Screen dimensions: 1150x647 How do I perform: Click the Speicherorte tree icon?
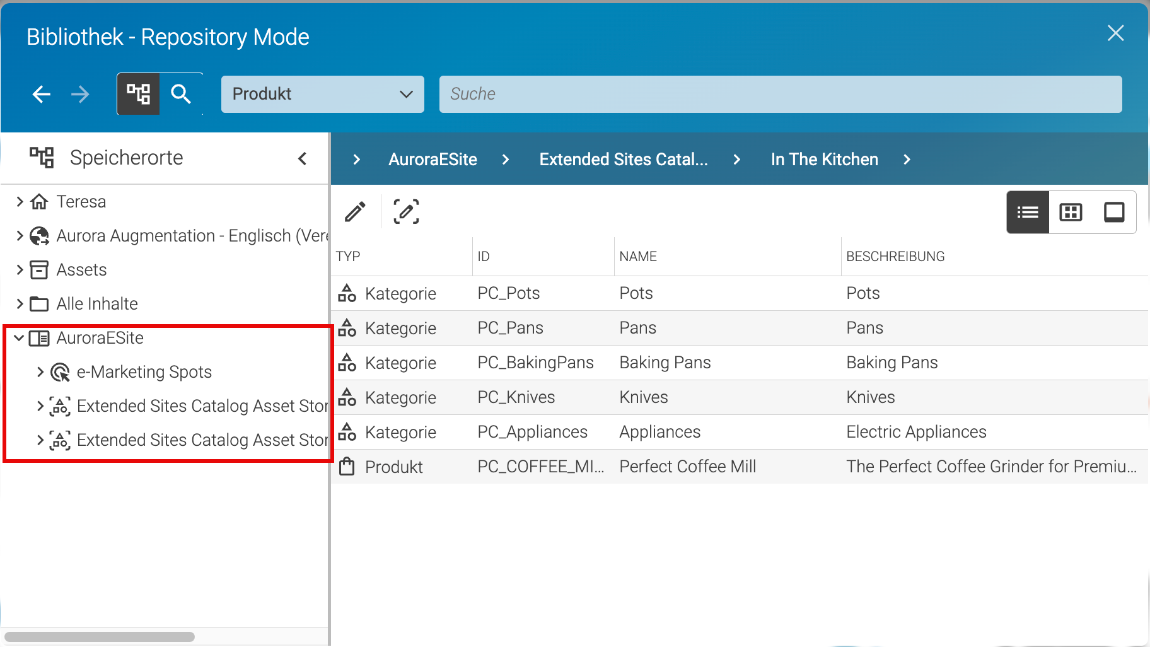coord(42,158)
